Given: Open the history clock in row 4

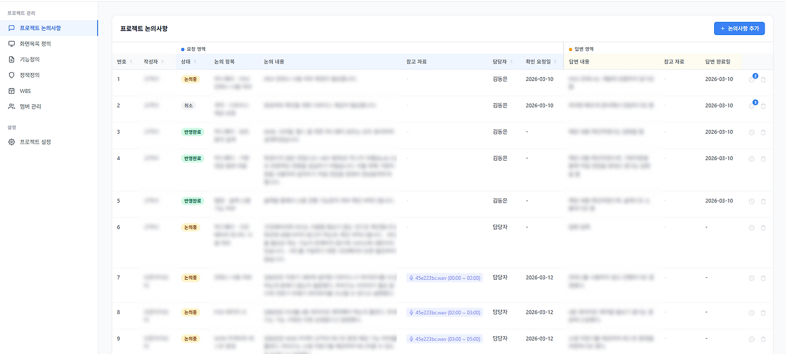Looking at the screenshot, I should [x=752, y=158].
